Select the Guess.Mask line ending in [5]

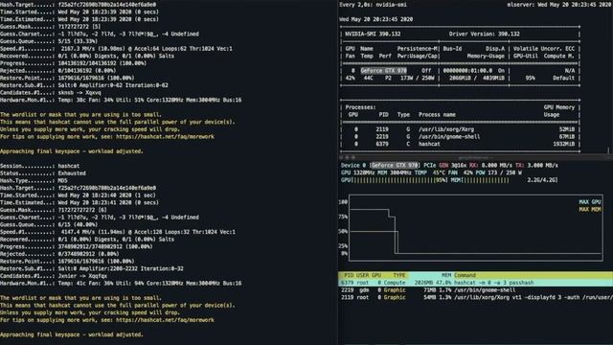click(x=51, y=27)
